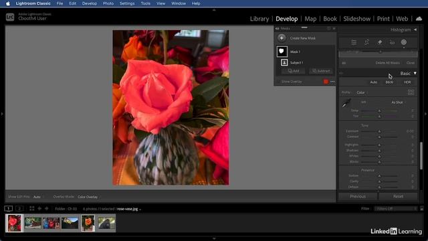Viewport: 428px width, 241px height.
Task: Select the mountain landscape thumbnail in filmstrip
Action: [x=70, y=223]
